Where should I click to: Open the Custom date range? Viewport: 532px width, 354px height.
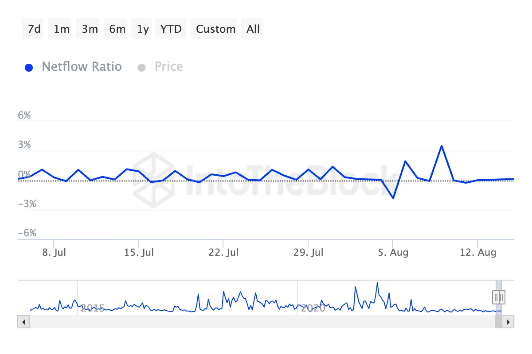(216, 29)
